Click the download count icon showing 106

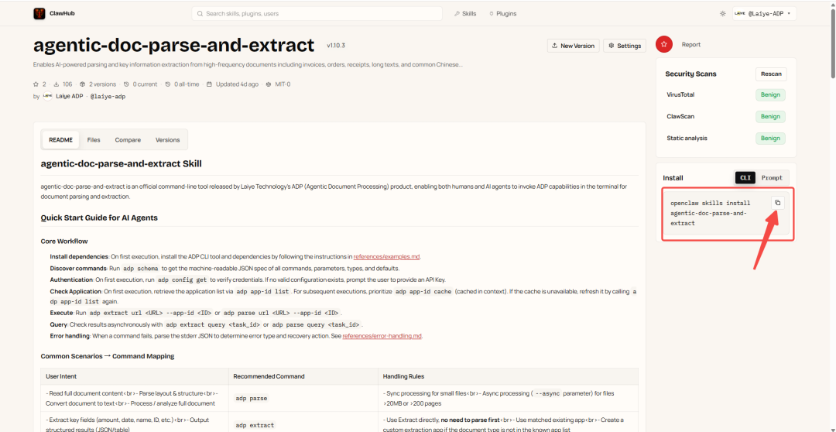coord(57,84)
